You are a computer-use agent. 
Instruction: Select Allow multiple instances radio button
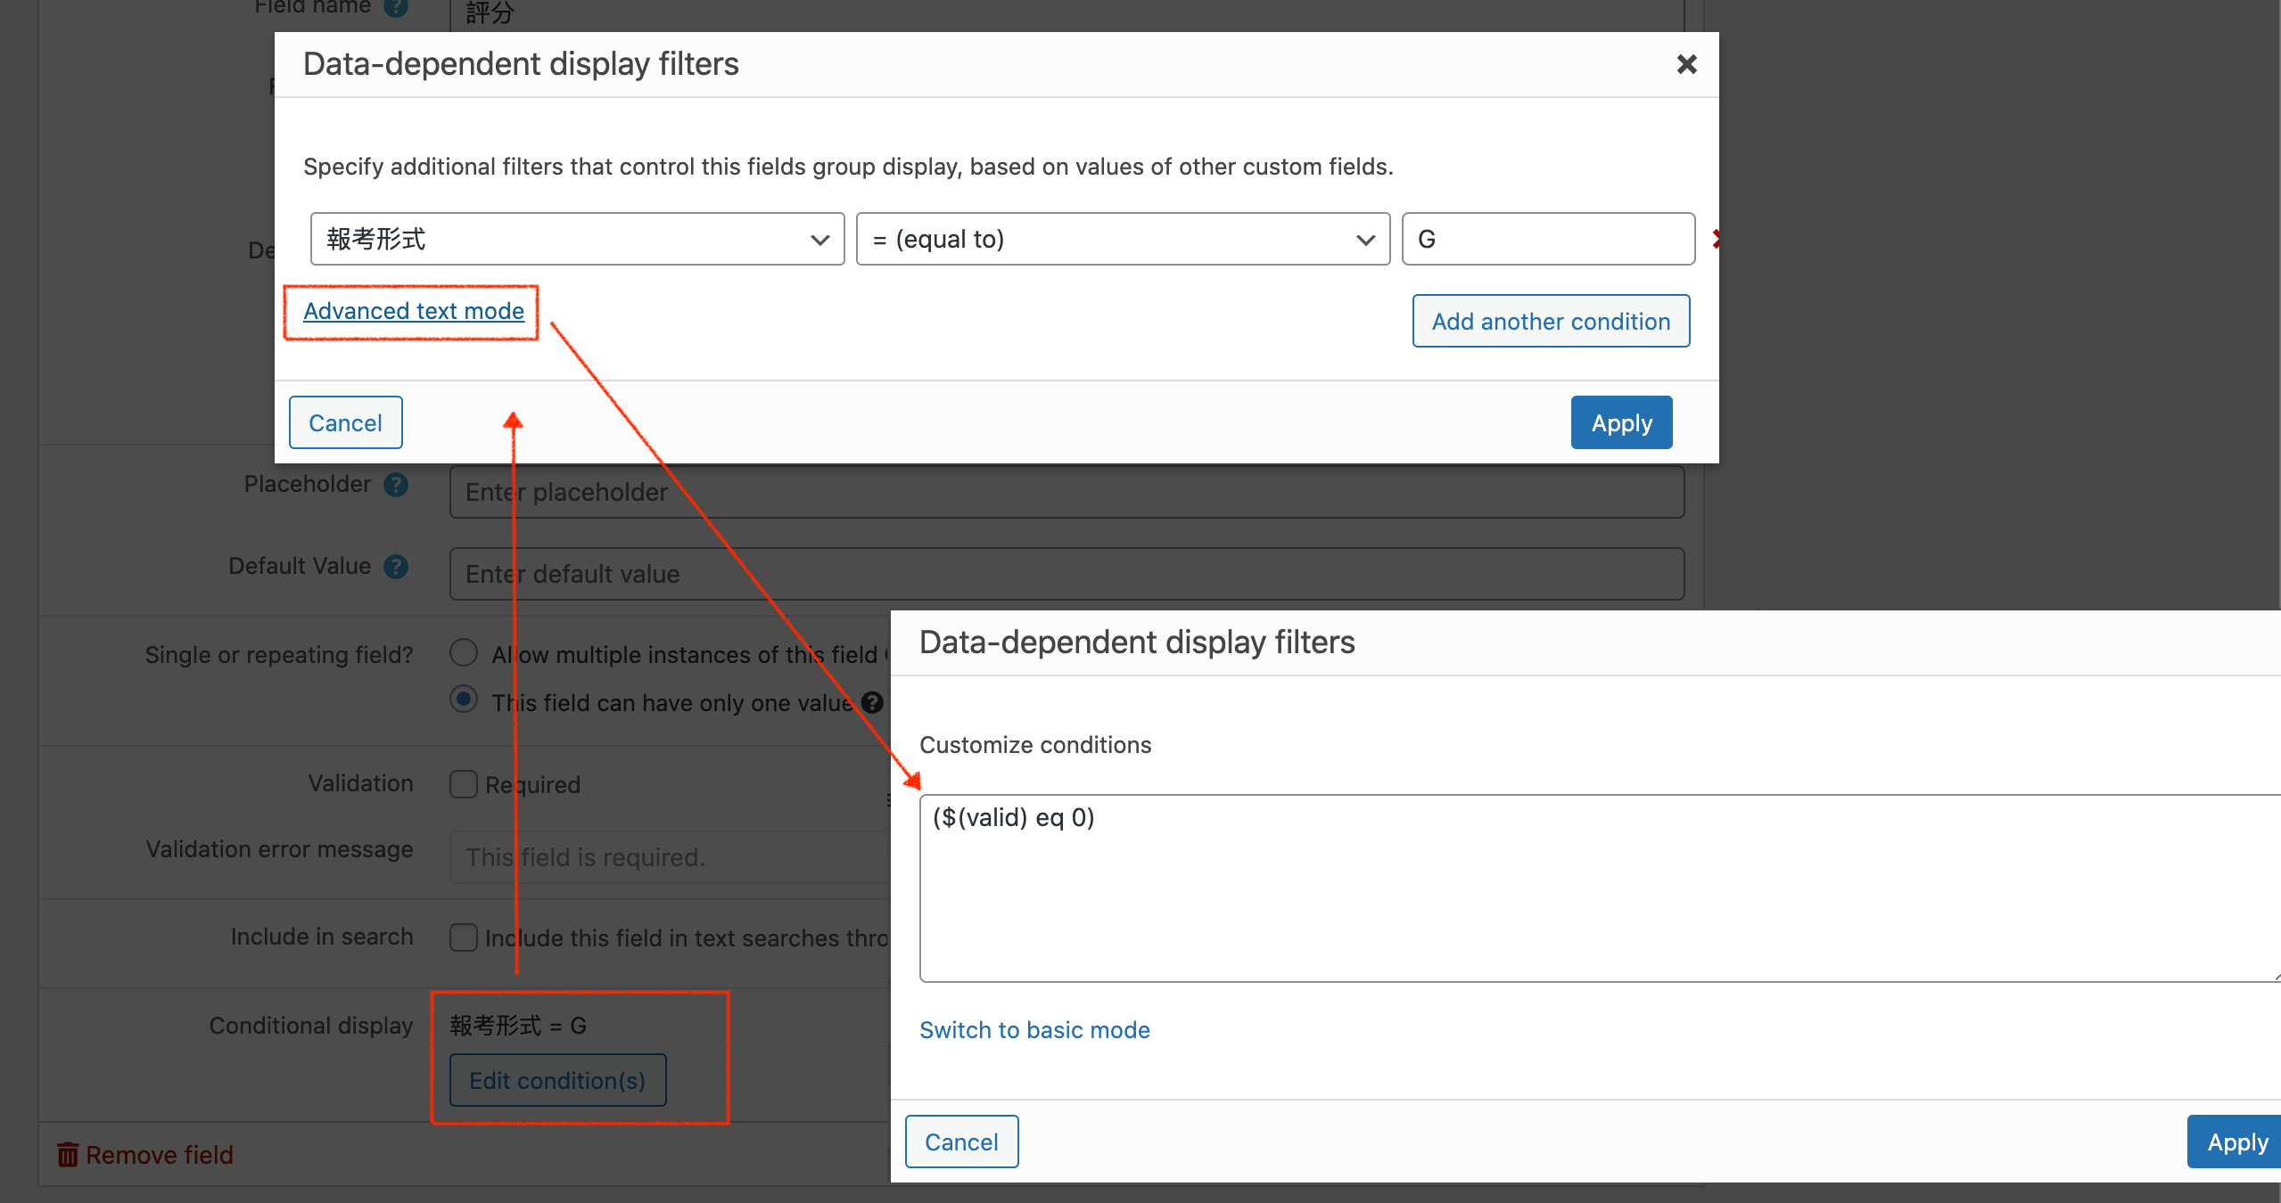464,652
